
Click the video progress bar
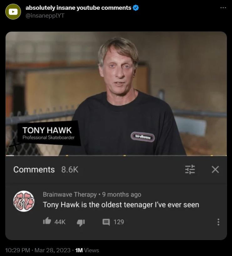click(x=116, y=155)
